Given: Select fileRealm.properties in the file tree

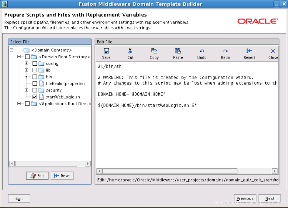Looking at the screenshot, I should (x=66, y=84).
